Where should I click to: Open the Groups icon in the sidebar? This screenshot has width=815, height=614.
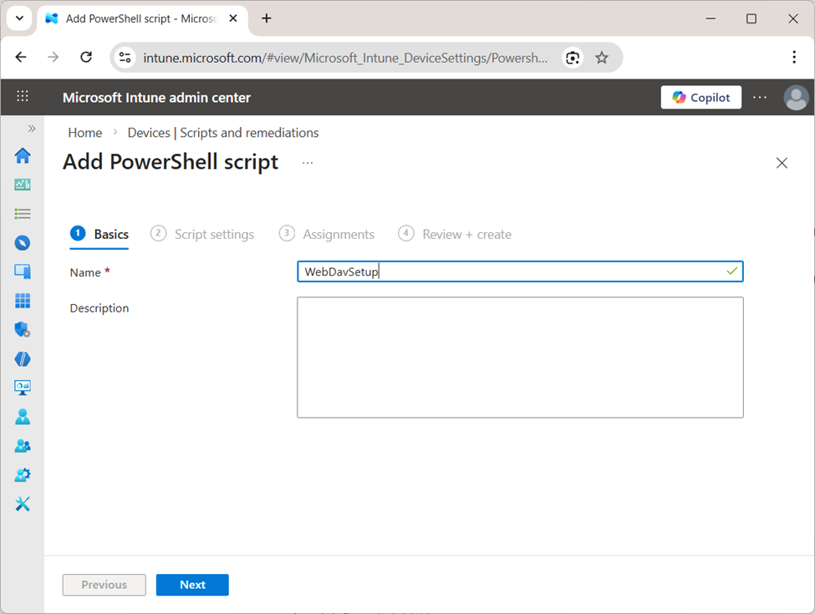pyautogui.click(x=23, y=445)
